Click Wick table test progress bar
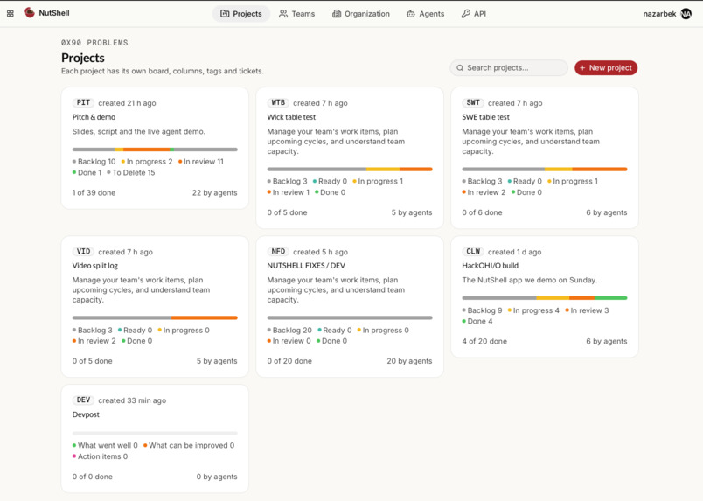 (x=350, y=169)
